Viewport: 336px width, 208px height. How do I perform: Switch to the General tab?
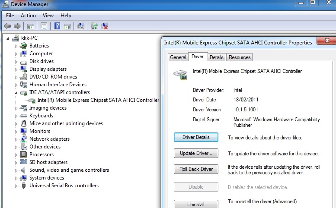tap(178, 57)
